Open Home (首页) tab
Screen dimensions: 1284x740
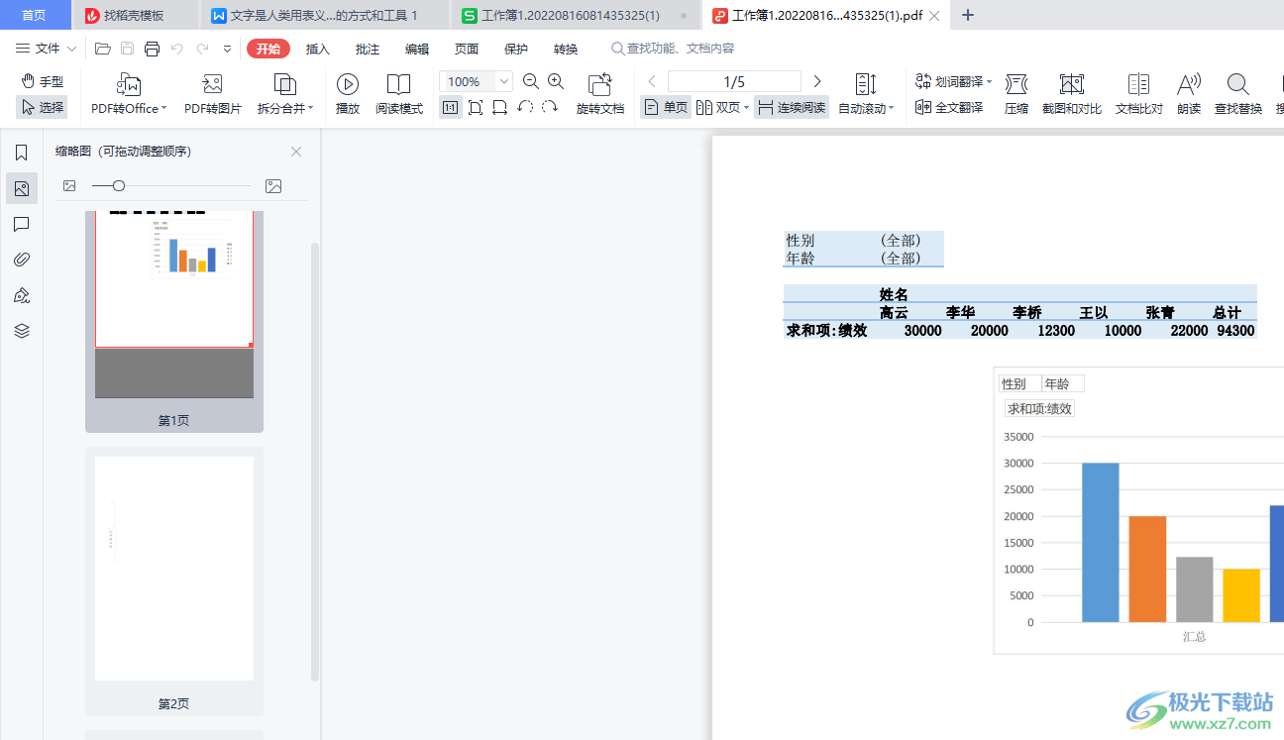pos(35,15)
